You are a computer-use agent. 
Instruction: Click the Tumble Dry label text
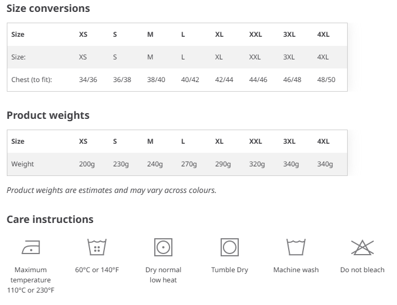(230, 270)
